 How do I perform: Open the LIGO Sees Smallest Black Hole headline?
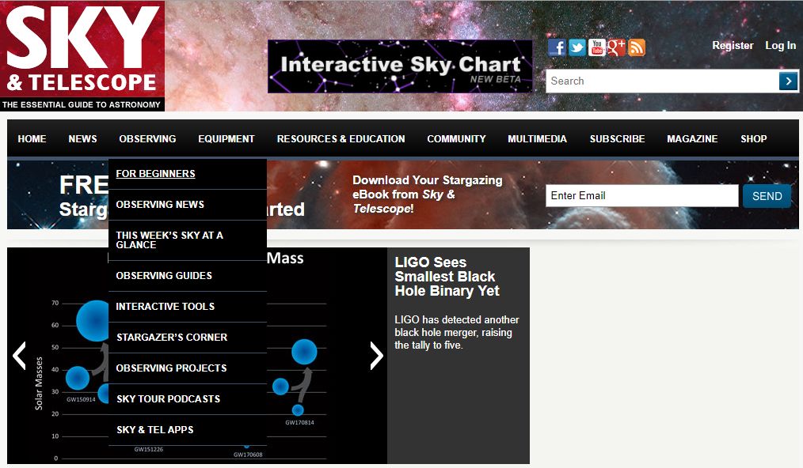click(x=447, y=276)
